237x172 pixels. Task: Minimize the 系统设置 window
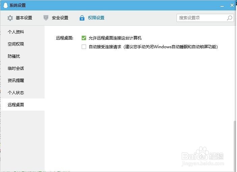pos(222,6)
